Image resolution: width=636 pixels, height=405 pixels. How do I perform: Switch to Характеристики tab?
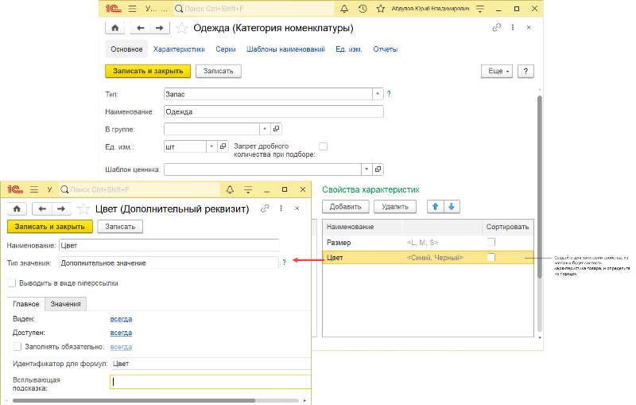point(179,49)
